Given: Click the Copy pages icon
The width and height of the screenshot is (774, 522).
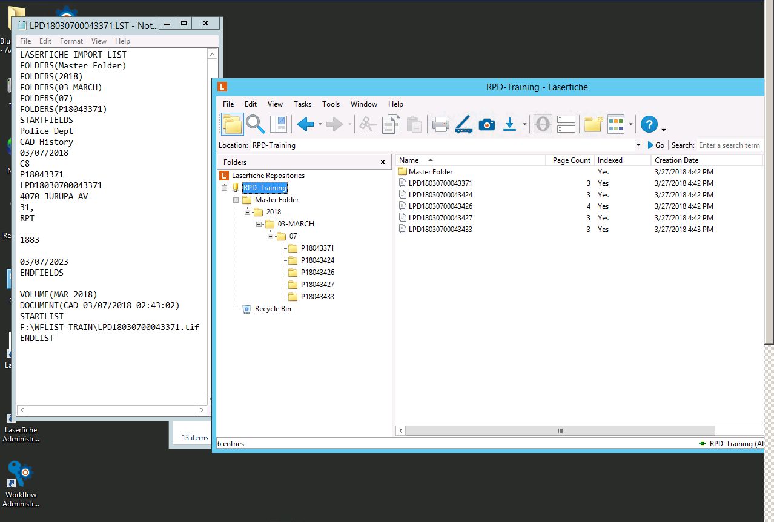Looking at the screenshot, I should [391, 124].
